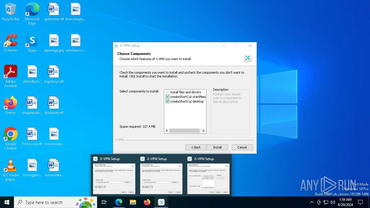Open Task View on taskbar

click(x=104, y=202)
